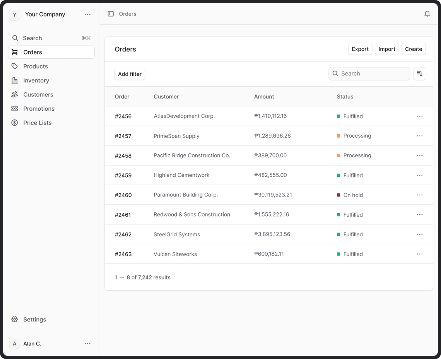Go to Products in sidebar
The image size is (441, 359).
[51, 66]
